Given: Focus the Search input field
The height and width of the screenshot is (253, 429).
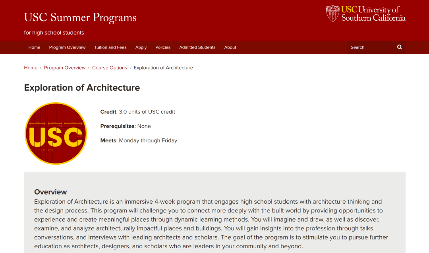Looking at the screenshot, I should click(x=371, y=47).
